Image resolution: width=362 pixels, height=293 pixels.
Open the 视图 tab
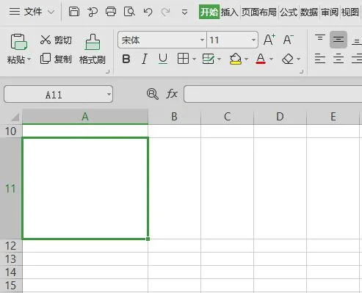click(x=350, y=12)
